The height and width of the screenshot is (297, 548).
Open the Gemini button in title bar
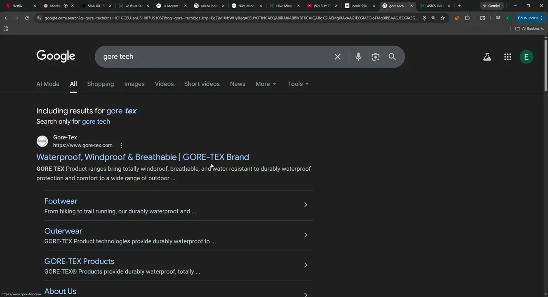(x=492, y=6)
